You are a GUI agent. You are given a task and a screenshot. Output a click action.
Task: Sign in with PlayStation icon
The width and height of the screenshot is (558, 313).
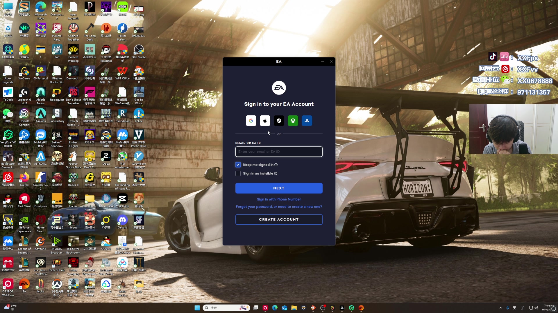pos(307,121)
